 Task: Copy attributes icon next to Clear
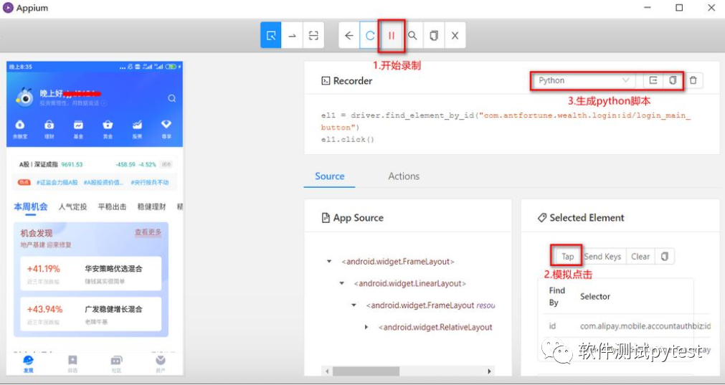[665, 257]
